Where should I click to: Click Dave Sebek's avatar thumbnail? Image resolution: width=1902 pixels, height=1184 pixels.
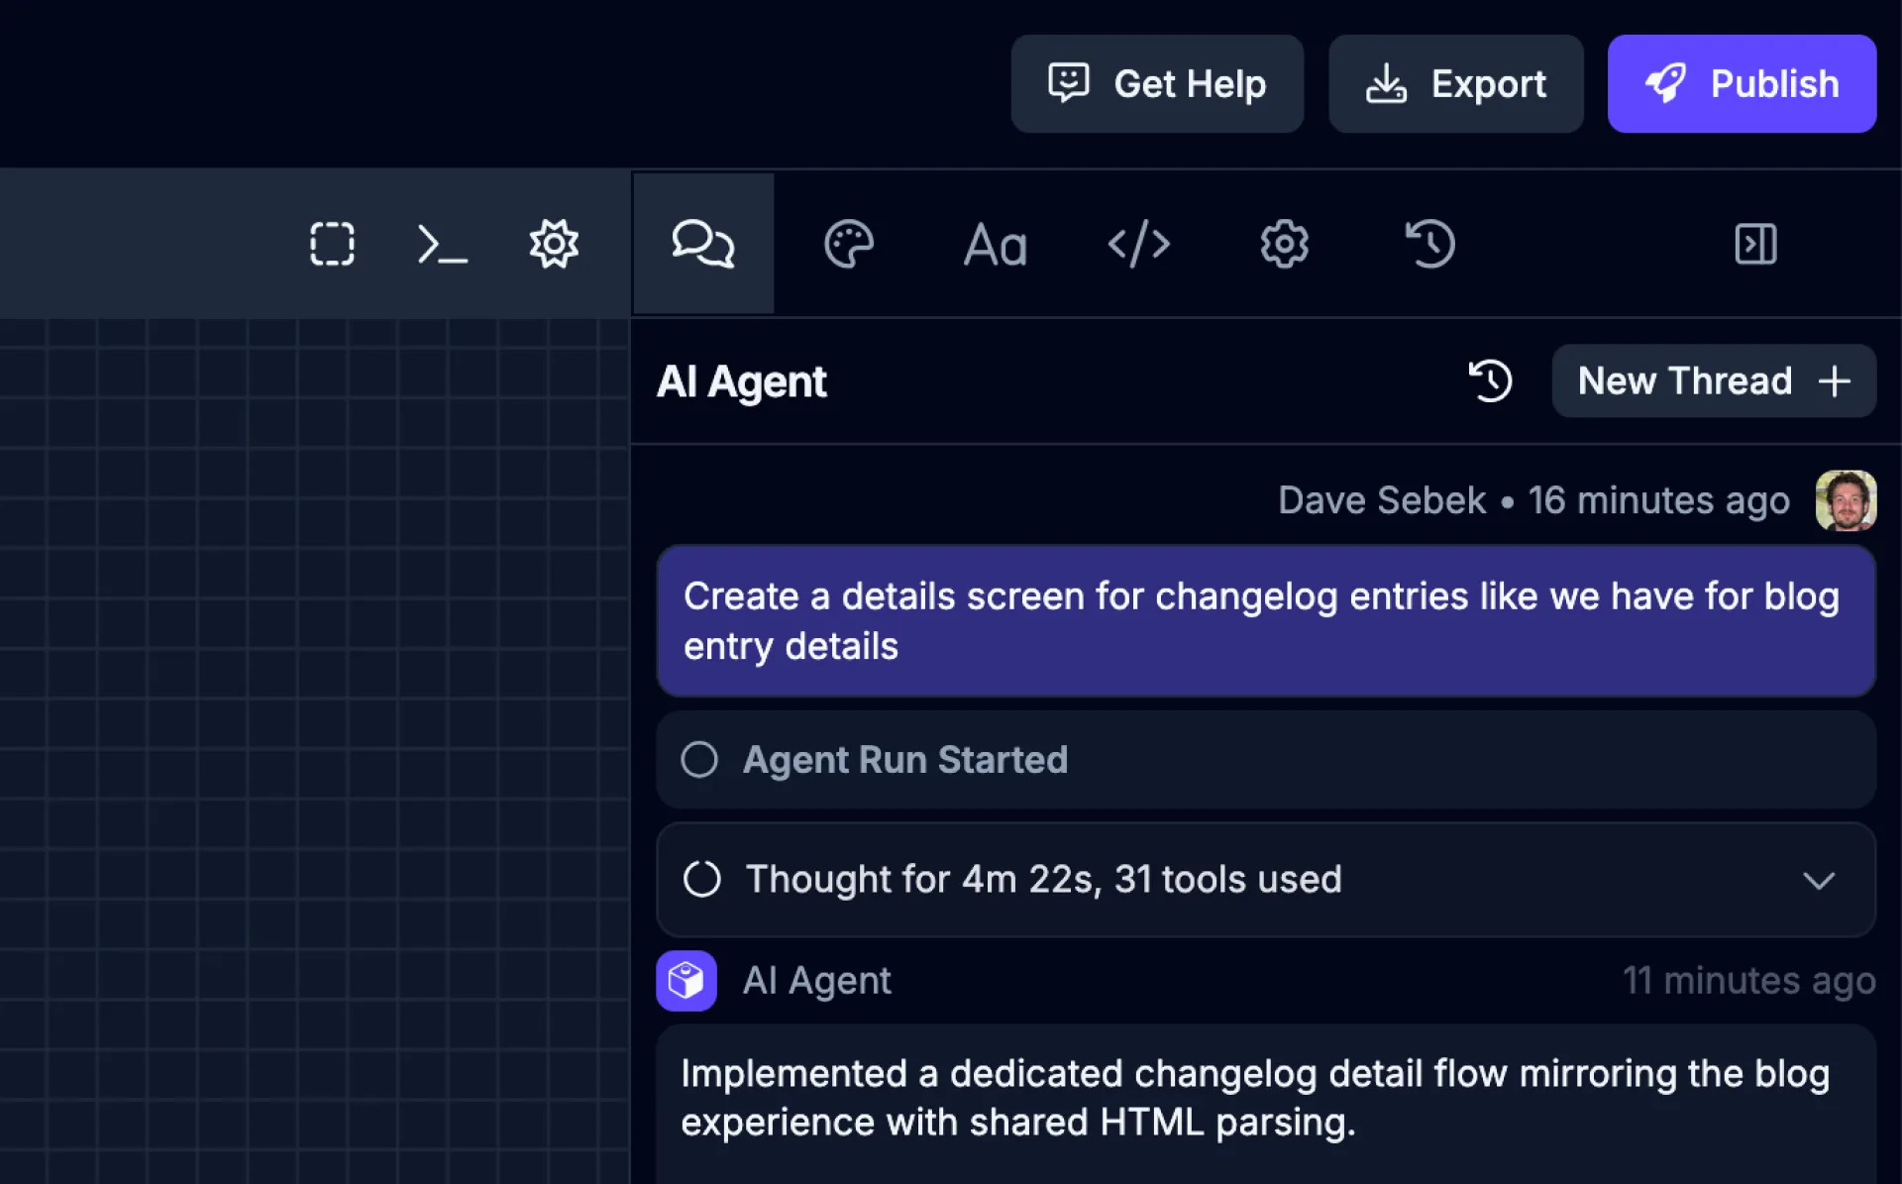(1845, 500)
